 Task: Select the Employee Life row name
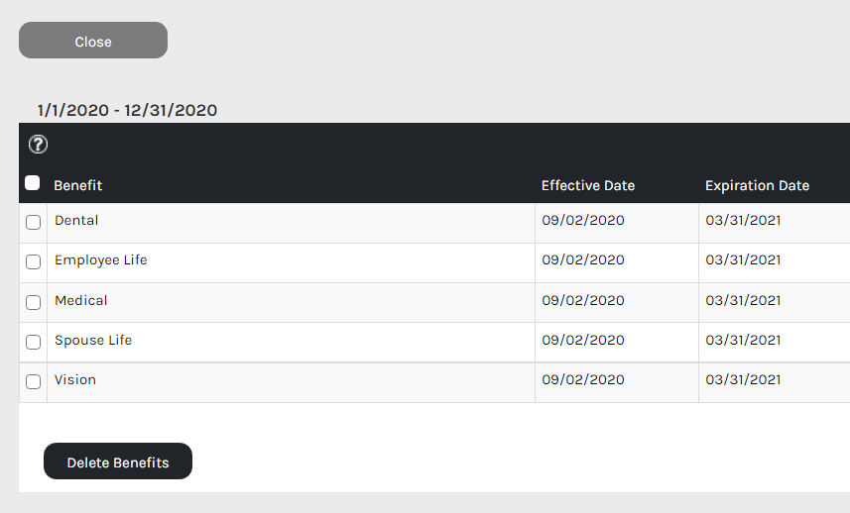coord(101,260)
